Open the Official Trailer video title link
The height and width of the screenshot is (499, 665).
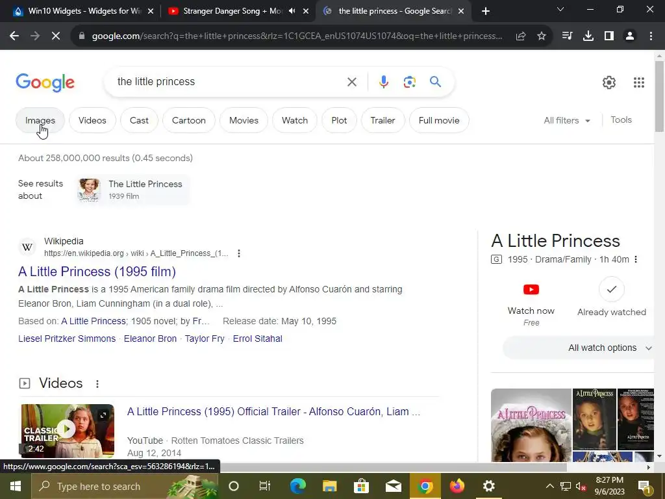[273, 411]
